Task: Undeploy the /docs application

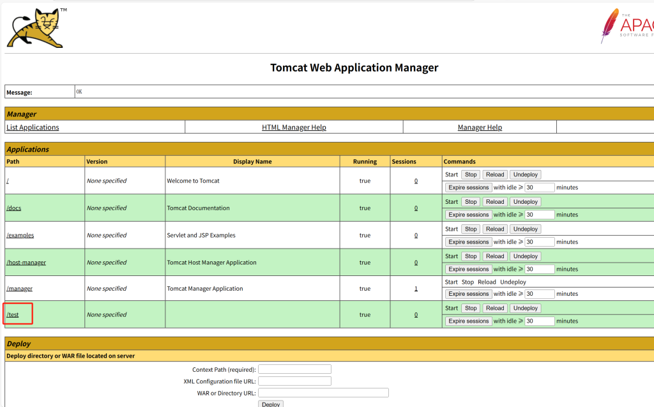Action: click(x=526, y=202)
